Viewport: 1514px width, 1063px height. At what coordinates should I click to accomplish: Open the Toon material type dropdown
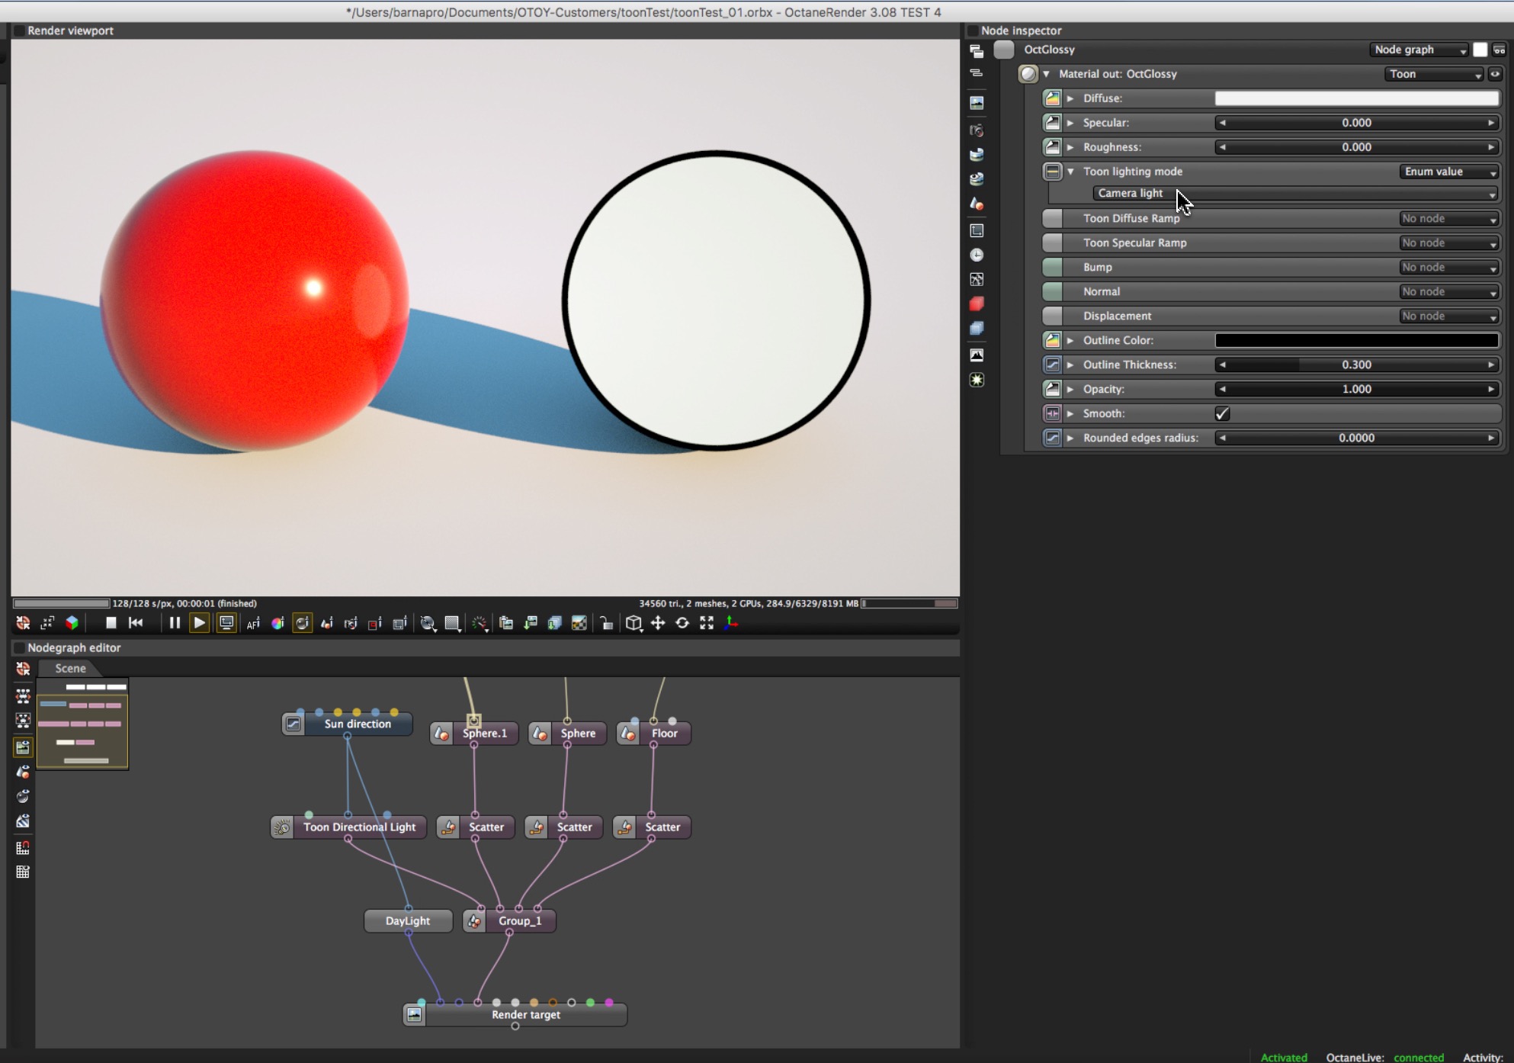point(1434,74)
